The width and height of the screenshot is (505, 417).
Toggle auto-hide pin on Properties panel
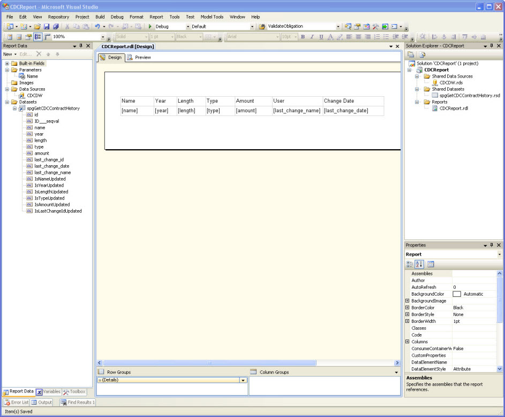pos(492,245)
